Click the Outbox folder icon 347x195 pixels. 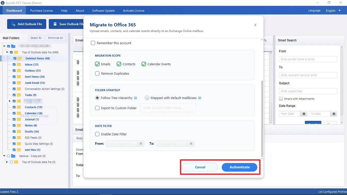coord(19,71)
